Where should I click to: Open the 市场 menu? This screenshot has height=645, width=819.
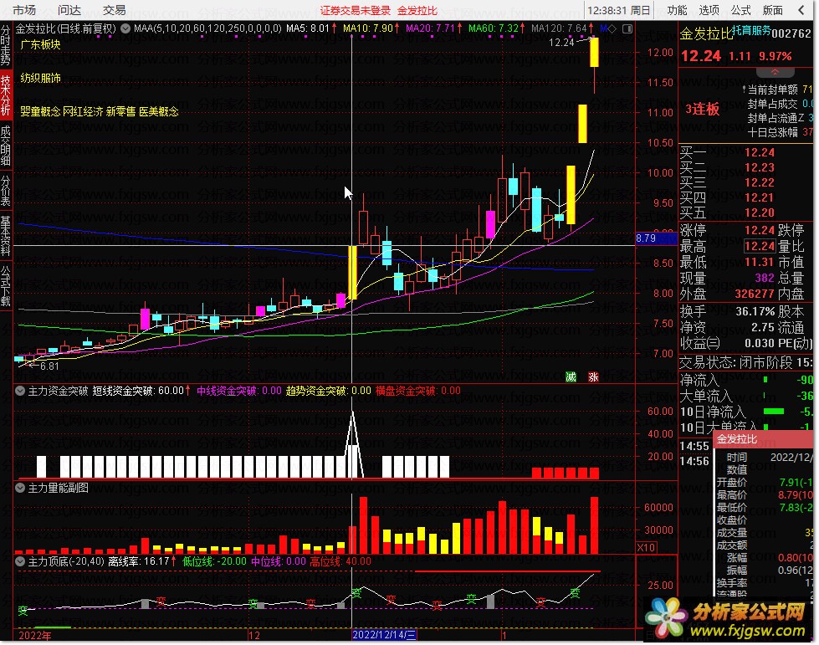tap(24, 10)
